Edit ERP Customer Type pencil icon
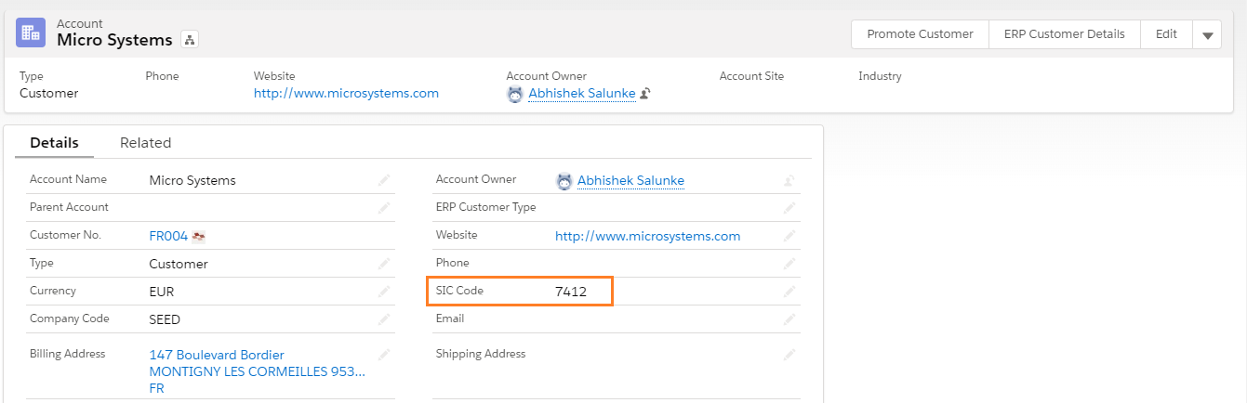 pyautogui.click(x=789, y=208)
